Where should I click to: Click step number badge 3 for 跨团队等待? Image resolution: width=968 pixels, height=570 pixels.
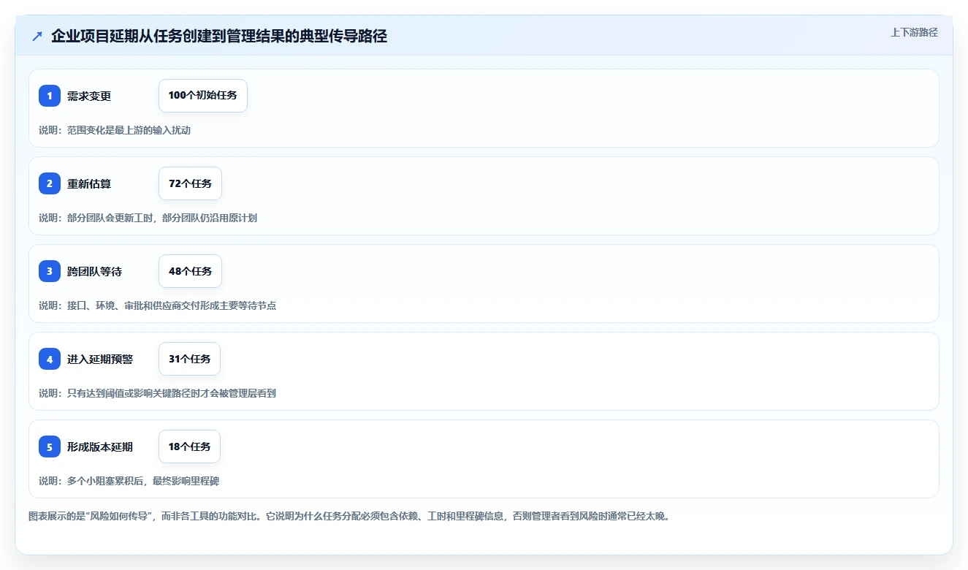[50, 271]
